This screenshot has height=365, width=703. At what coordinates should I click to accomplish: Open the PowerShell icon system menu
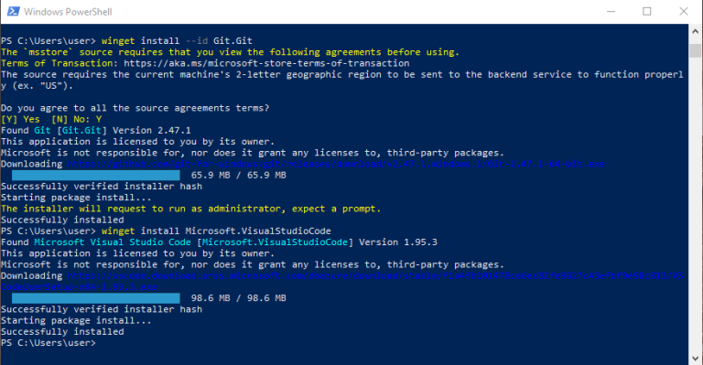click(14, 12)
